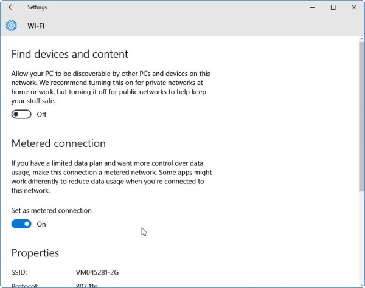Click the 'Metered connection' heading
The image size is (365, 288).
pos(58,143)
